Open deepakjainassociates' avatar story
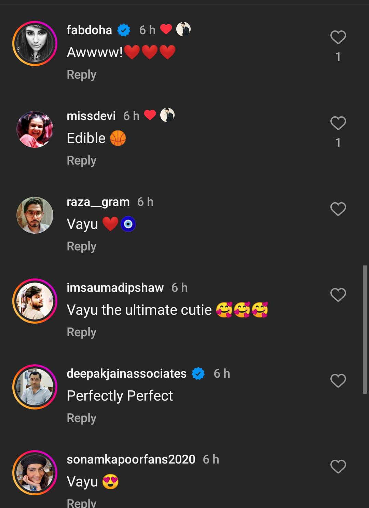The height and width of the screenshot is (508, 369). [x=35, y=387]
